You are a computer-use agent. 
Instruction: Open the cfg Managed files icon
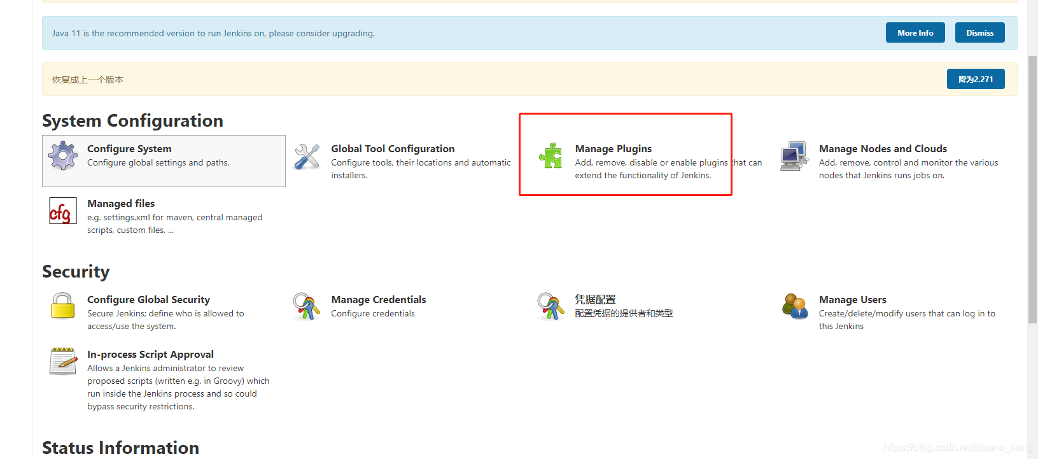[63, 211]
